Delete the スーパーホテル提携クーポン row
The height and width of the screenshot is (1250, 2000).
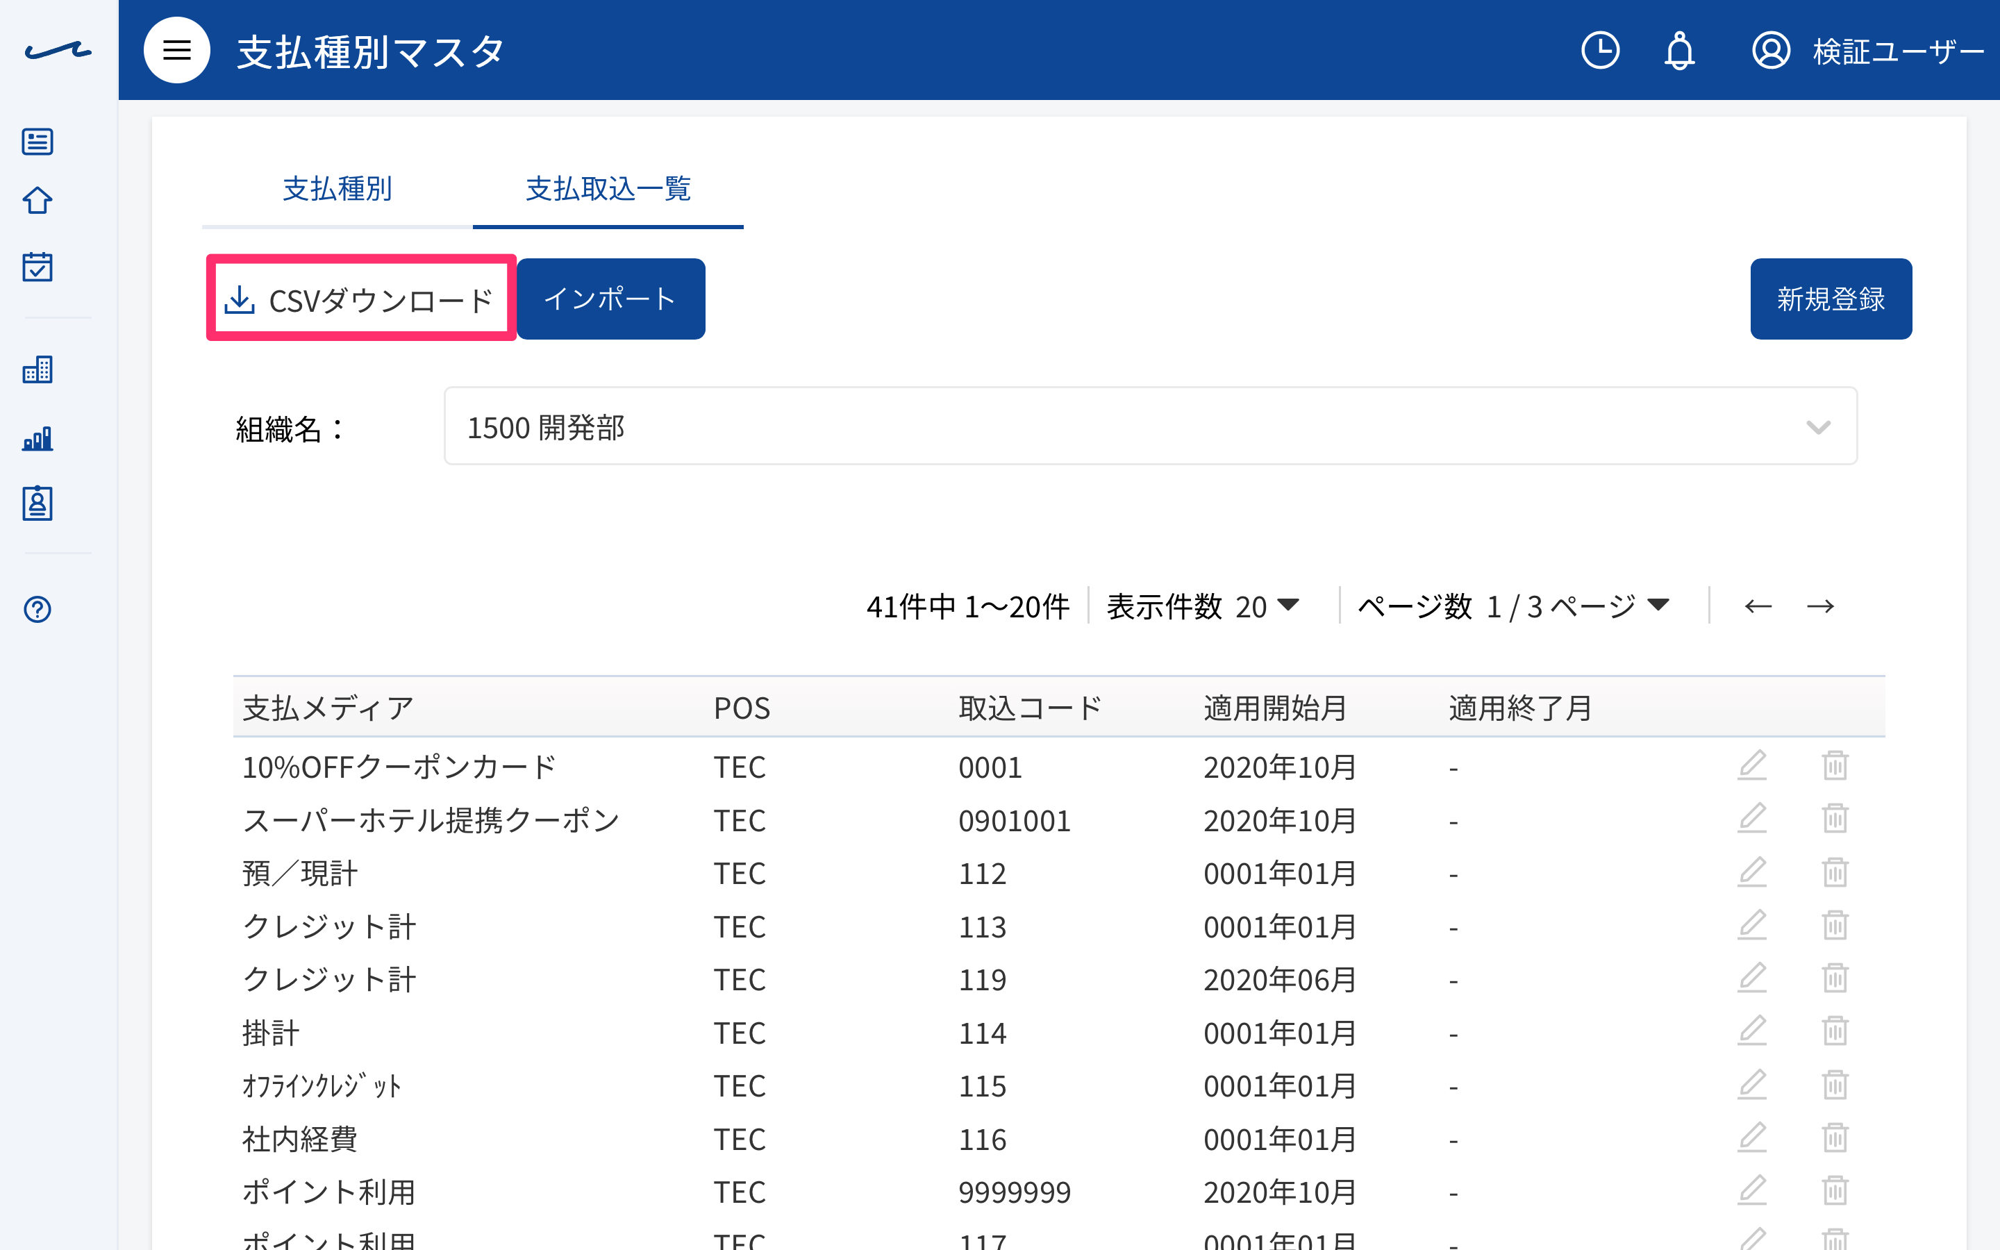click(x=1835, y=819)
